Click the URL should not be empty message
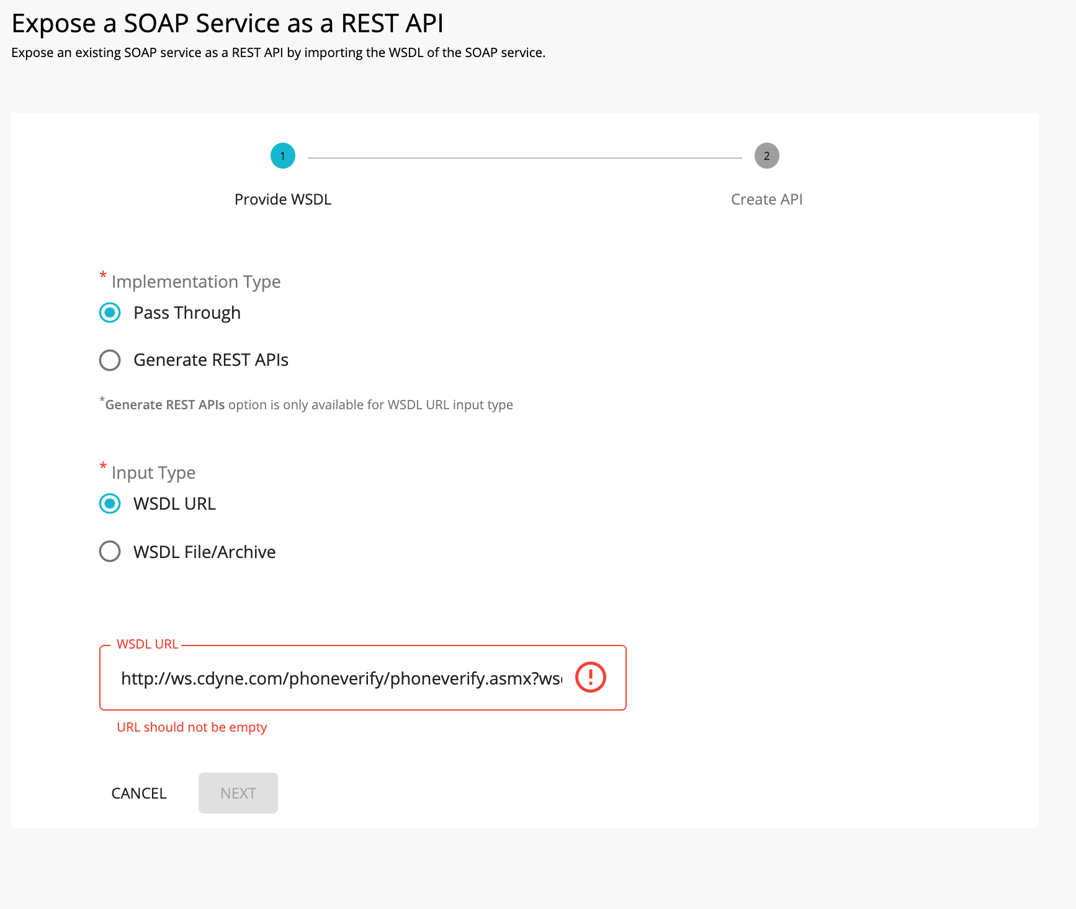The image size is (1076, 909). pyautogui.click(x=191, y=727)
